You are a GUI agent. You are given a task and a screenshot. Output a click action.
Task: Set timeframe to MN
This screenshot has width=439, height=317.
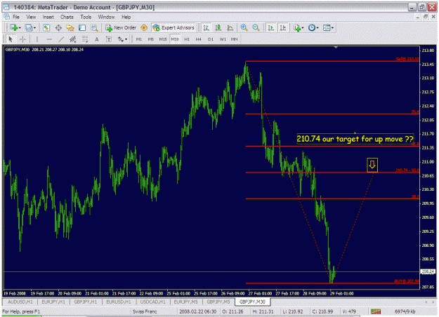coord(234,39)
